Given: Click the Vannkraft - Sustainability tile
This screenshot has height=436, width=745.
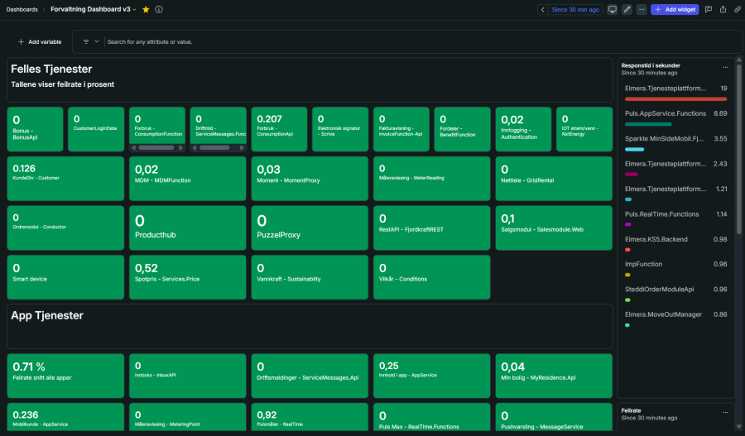Looking at the screenshot, I should (x=310, y=277).
